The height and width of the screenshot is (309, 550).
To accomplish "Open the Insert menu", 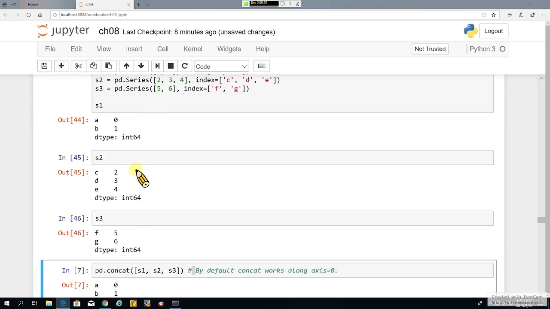I will coord(134,49).
